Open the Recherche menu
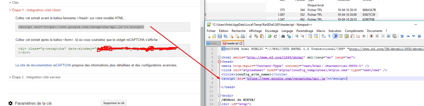Screen dimensions: 424x106 coord(238,31)
